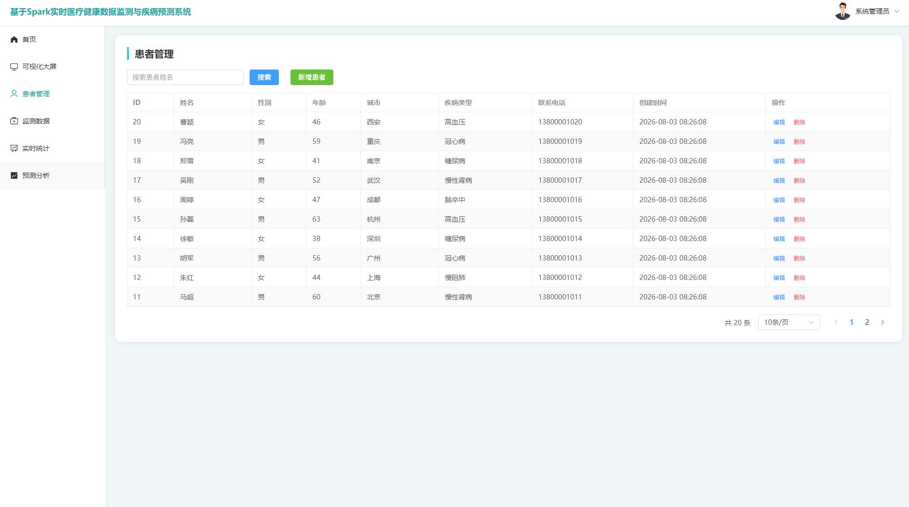Image resolution: width=909 pixels, height=507 pixels.
Task: Click the system title at top left
Action: (x=101, y=12)
